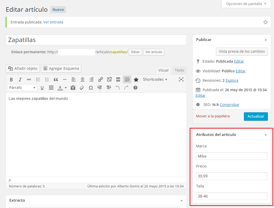Click the editor body text area
Screen dimensions: 274x208
click(x=96, y=135)
